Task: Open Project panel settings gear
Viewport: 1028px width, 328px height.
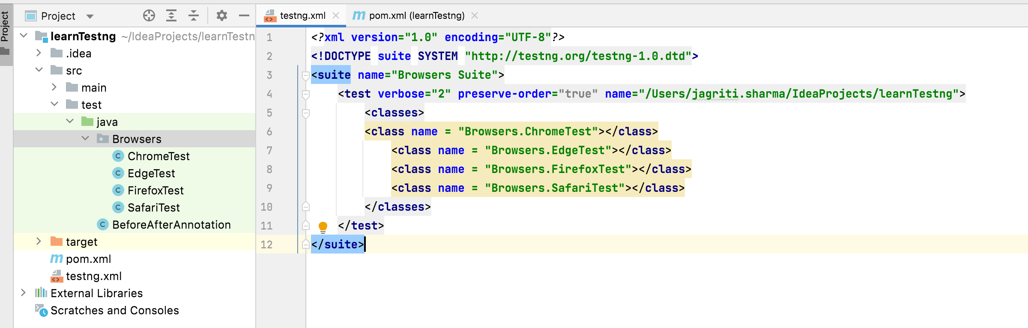Action: [x=221, y=16]
